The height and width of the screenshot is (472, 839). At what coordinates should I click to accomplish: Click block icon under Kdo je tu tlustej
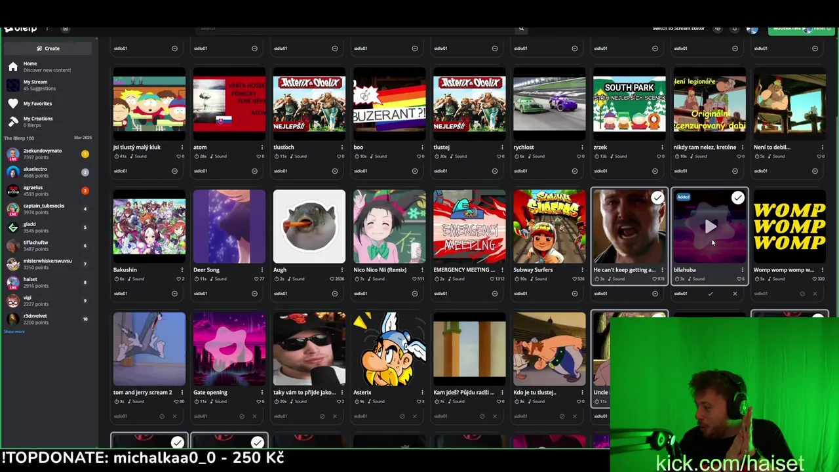click(x=562, y=416)
